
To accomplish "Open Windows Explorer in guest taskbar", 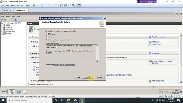I will (25, 92).
